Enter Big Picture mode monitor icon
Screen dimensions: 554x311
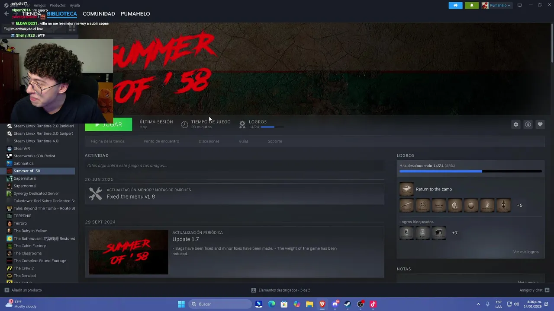pos(519,5)
